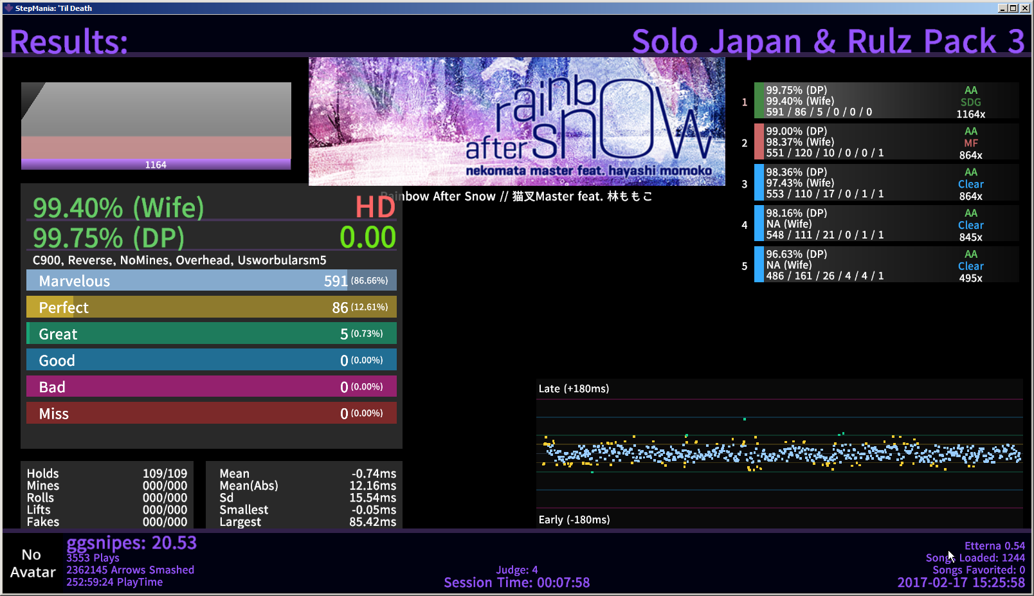The width and height of the screenshot is (1034, 596).
Task: Click the Miss judgment bar
Action: [x=211, y=413]
